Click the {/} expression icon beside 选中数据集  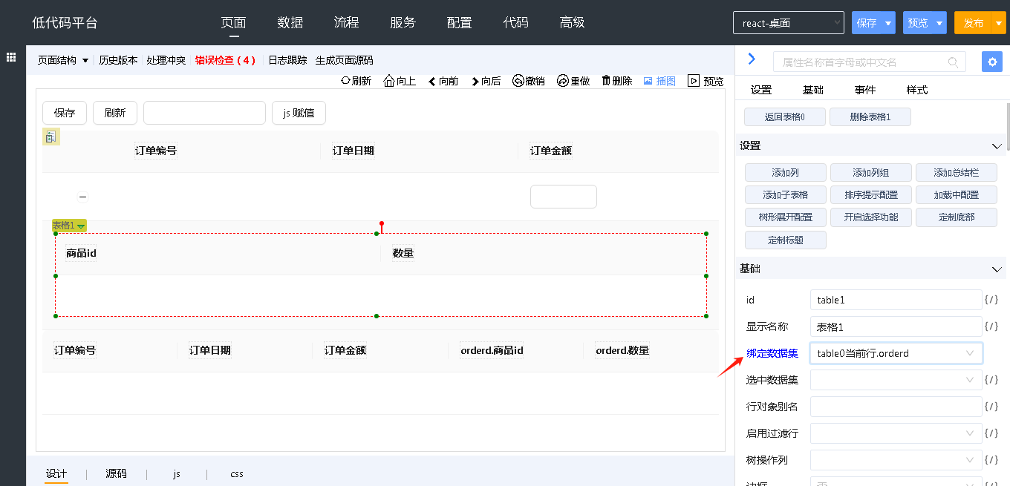991,380
